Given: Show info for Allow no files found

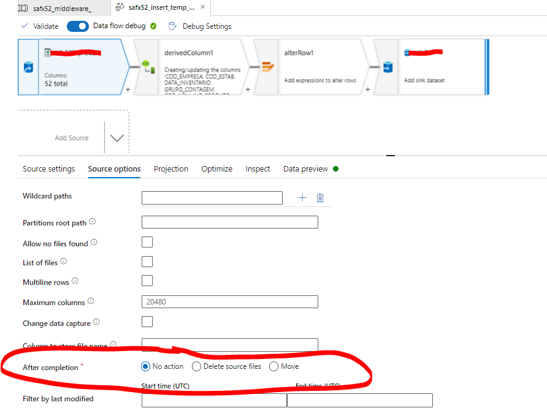Looking at the screenshot, I should point(94,243).
